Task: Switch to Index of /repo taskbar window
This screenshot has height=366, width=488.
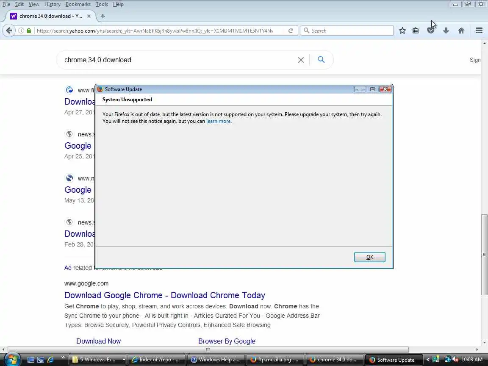Action: (x=157, y=360)
